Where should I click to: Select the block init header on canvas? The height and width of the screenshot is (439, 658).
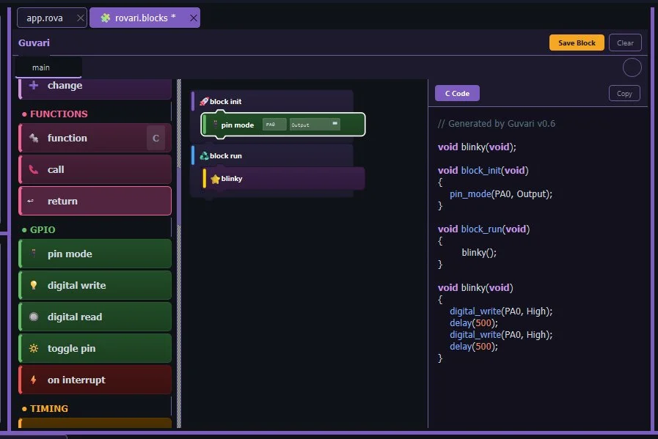click(272, 101)
